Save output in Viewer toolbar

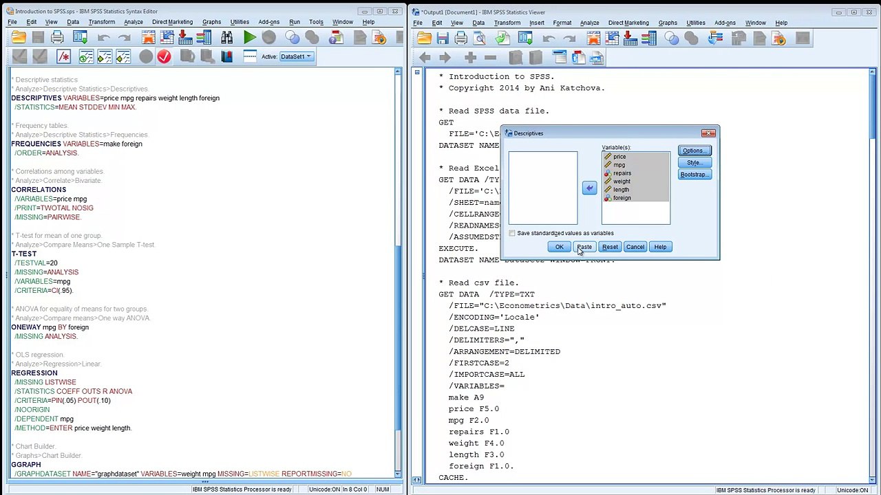[443, 38]
